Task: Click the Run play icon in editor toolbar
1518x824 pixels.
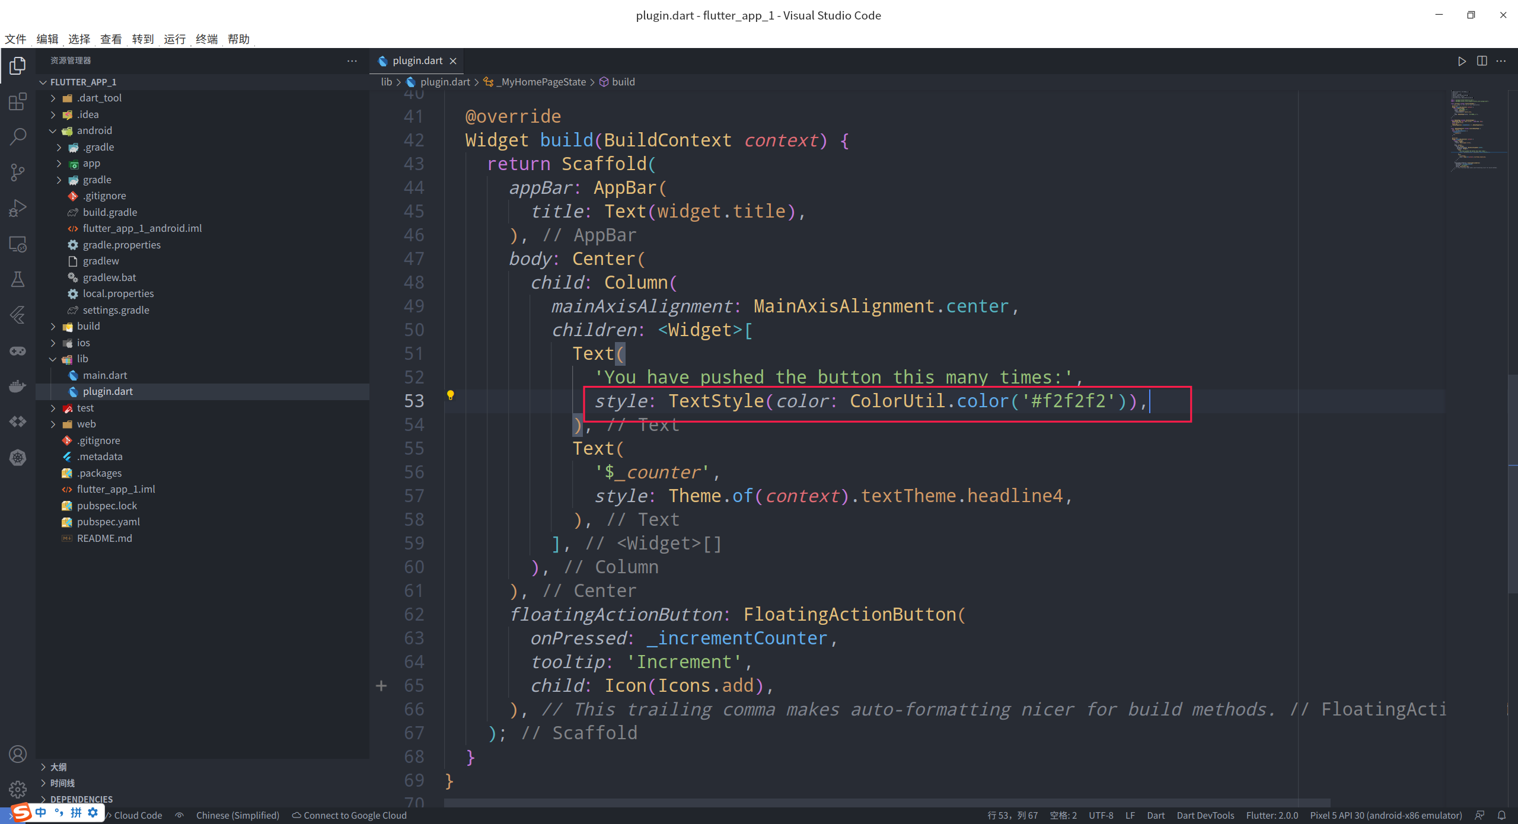Action: (x=1462, y=61)
